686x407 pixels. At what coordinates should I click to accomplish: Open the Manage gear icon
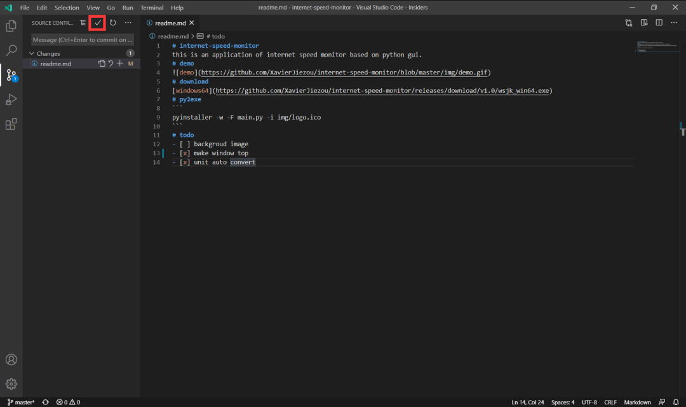point(11,384)
